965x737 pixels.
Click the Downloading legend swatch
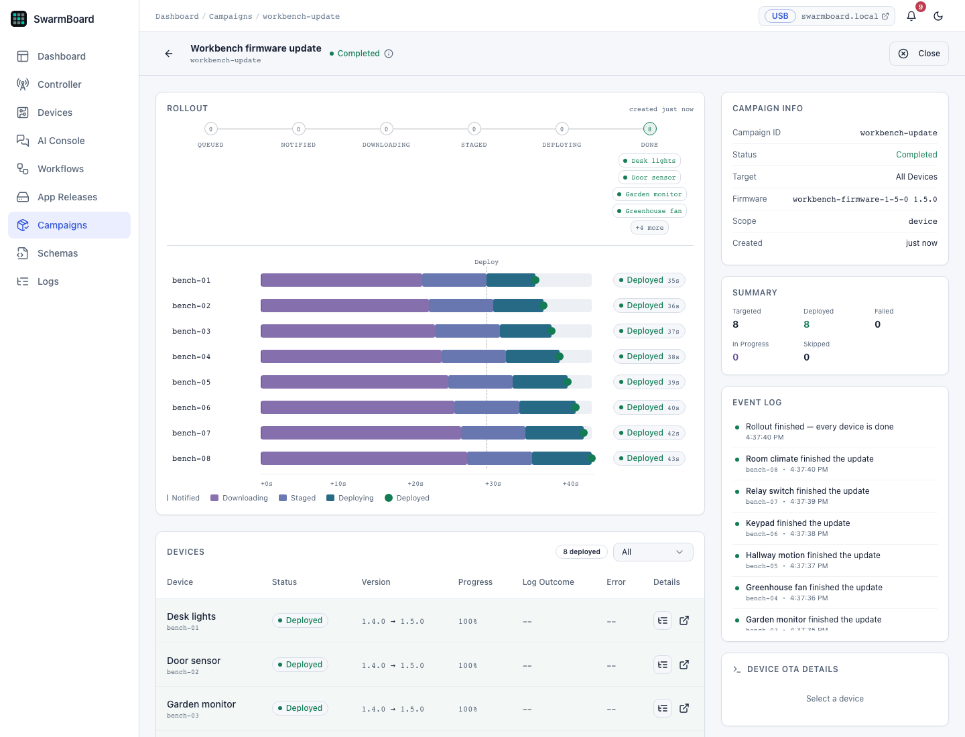click(x=214, y=498)
